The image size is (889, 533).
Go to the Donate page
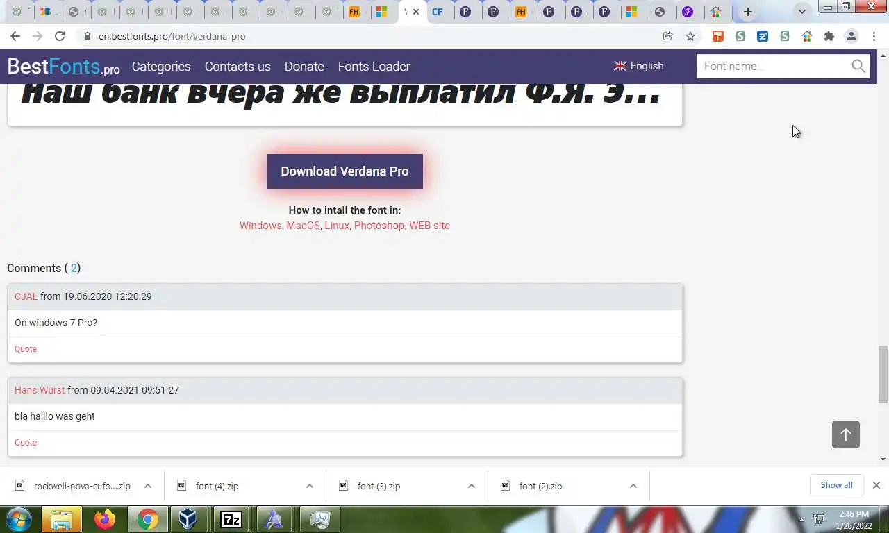(x=304, y=67)
